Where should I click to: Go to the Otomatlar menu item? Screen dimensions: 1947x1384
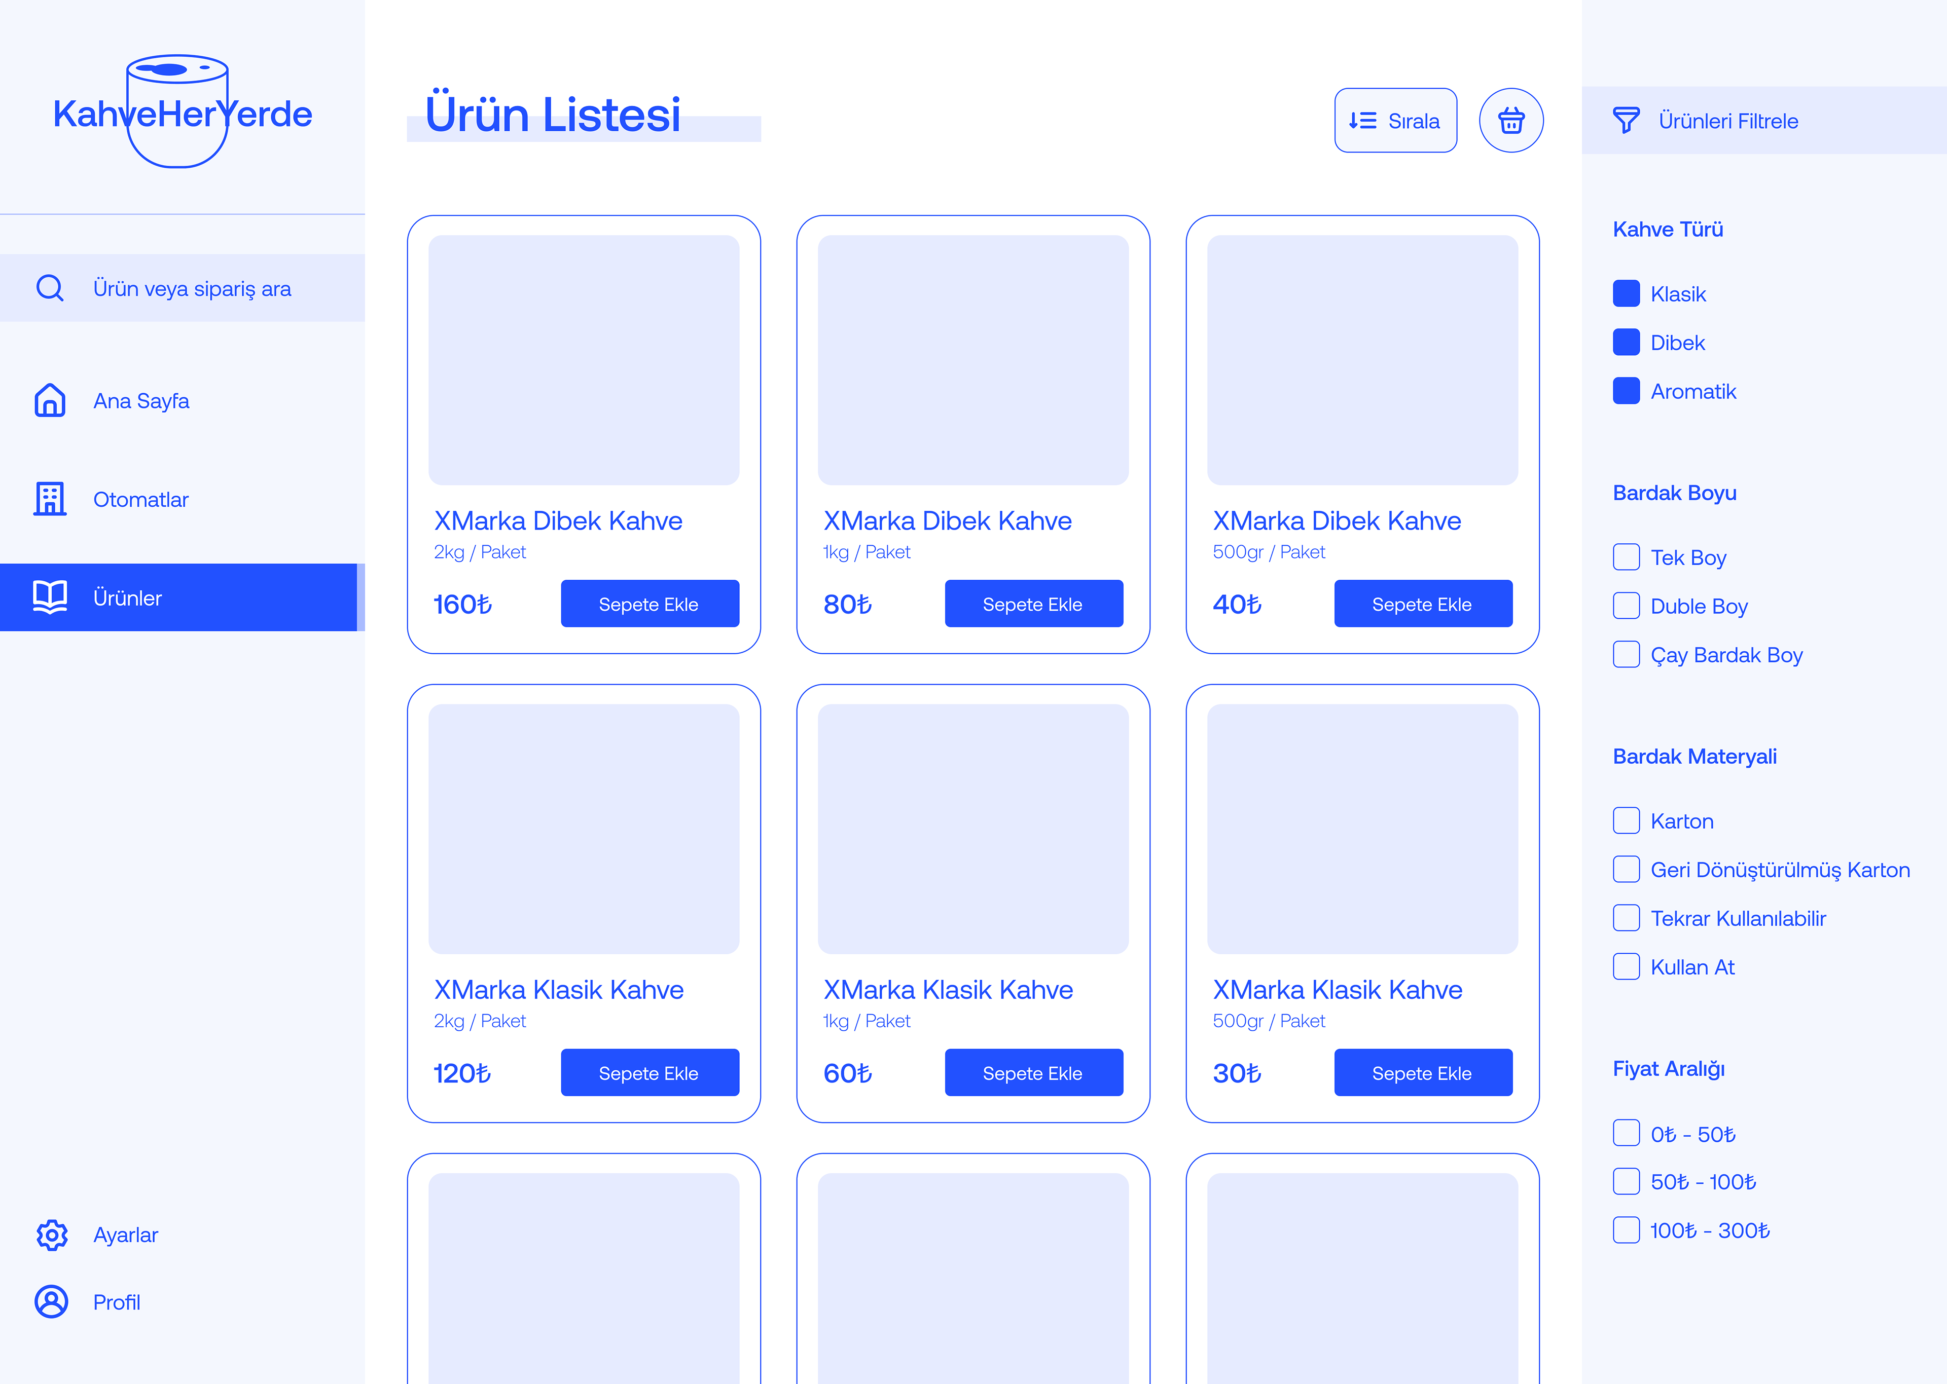point(140,499)
